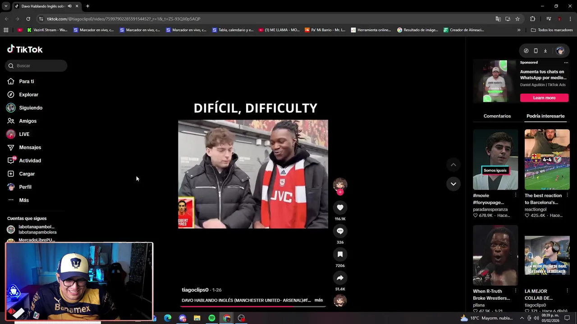Screen dimensions: 577x324
Task: Open options for the #movie video
Action: (516, 195)
